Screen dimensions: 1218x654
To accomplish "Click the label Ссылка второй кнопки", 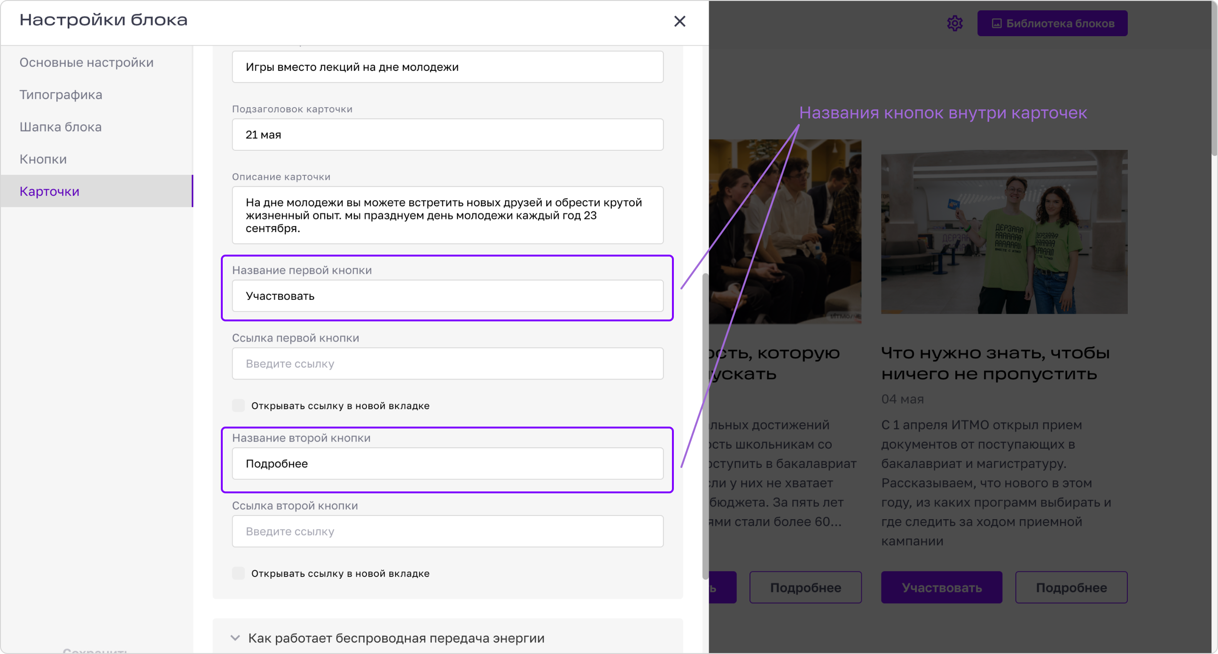I will pos(295,506).
